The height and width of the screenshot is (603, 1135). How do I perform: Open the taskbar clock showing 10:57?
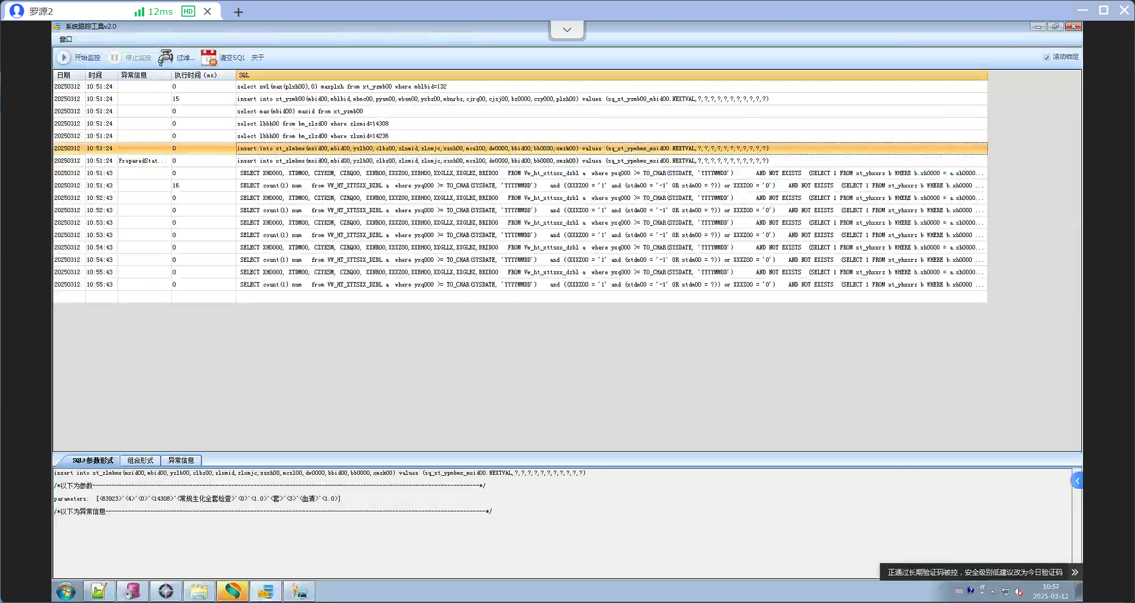pyautogui.click(x=1050, y=591)
